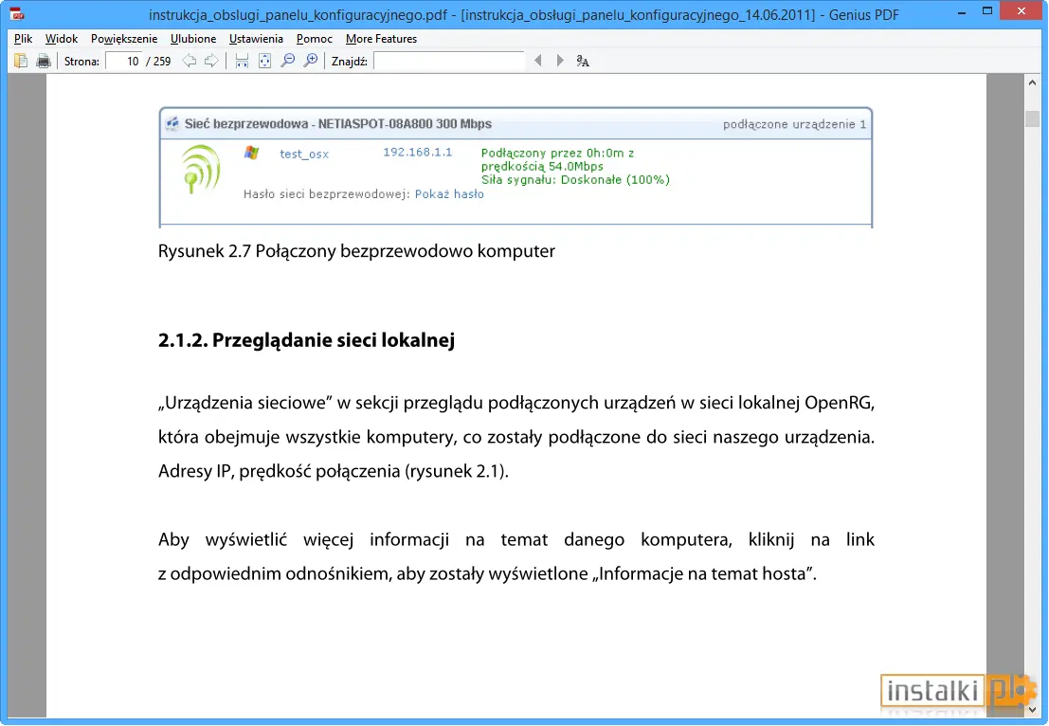Select the Fit Page icon
This screenshot has width=1049, height=726.
[265, 61]
